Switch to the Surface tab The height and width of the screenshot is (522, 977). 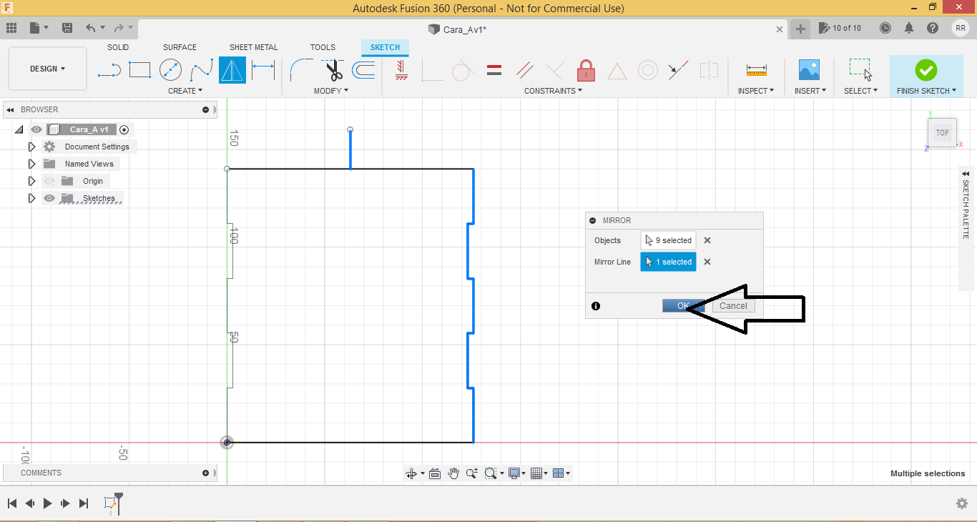[x=180, y=47]
